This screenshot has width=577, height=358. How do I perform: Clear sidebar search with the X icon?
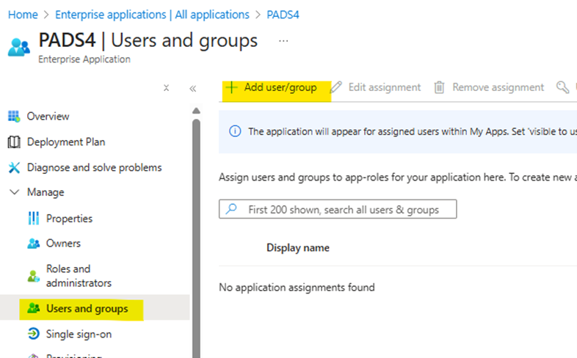[x=167, y=88]
